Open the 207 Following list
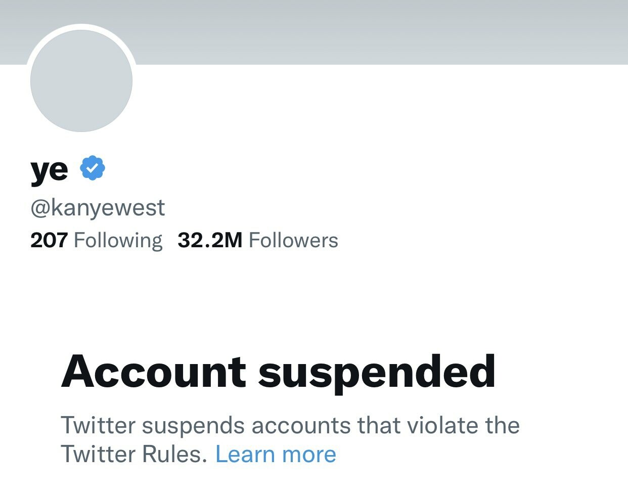This screenshot has height=495, width=628. [x=96, y=240]
